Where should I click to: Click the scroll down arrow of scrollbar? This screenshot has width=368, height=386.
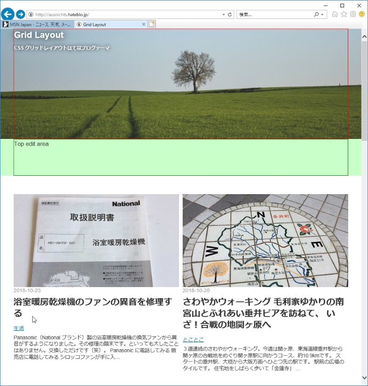click(364, 382)
